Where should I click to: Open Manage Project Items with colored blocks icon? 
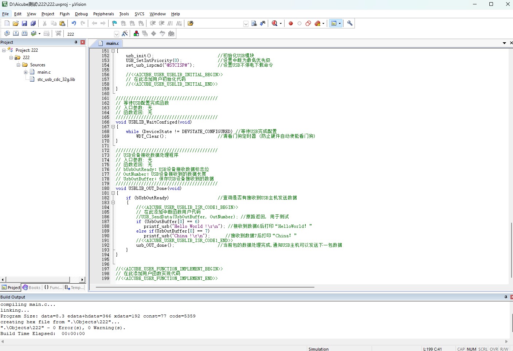tap(136, 34)
